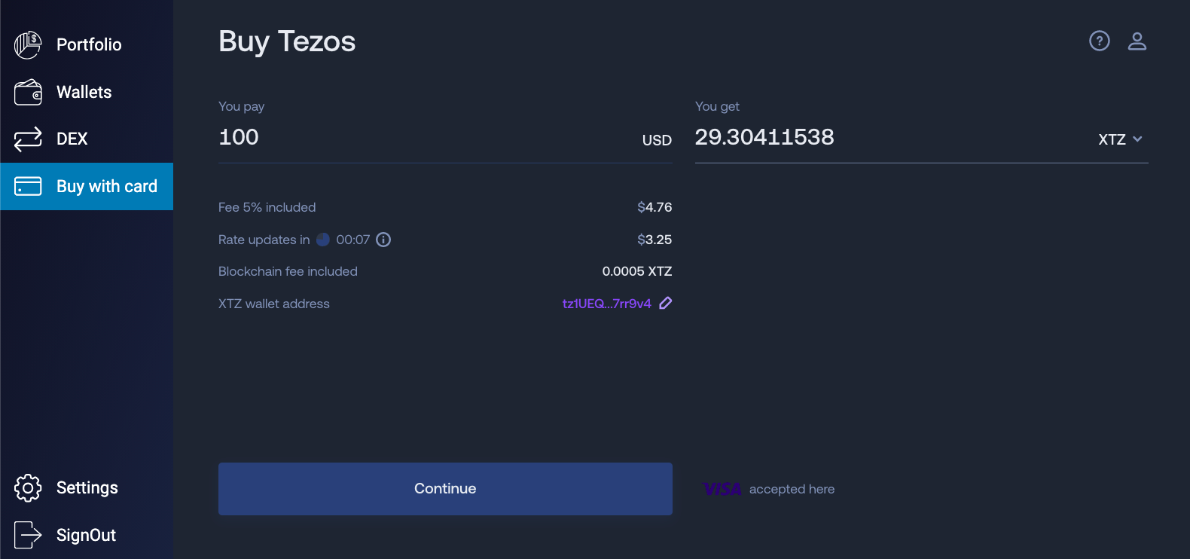
Task: Select the Portfolio icon in the sidebar
Action: [27, 44]
